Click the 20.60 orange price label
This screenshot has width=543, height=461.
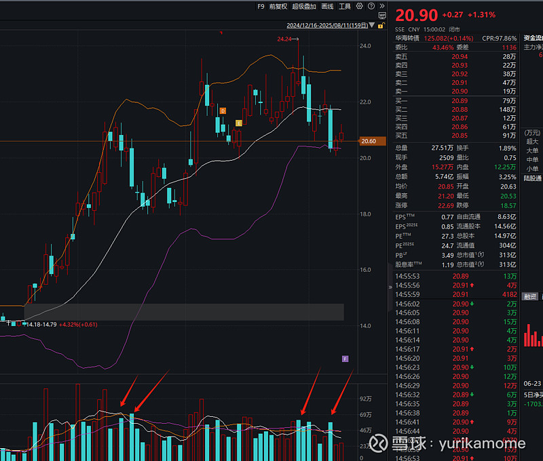[x=369, y=141]
